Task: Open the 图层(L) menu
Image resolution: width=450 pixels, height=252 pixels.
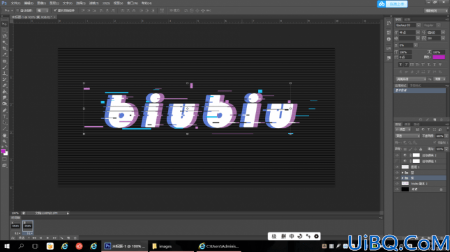Action: click(54, 3)
